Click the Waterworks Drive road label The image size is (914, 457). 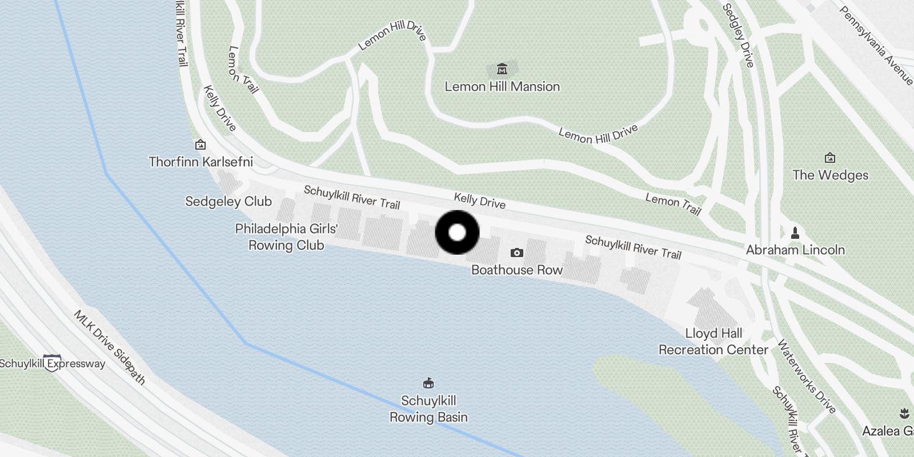[806, 376]
